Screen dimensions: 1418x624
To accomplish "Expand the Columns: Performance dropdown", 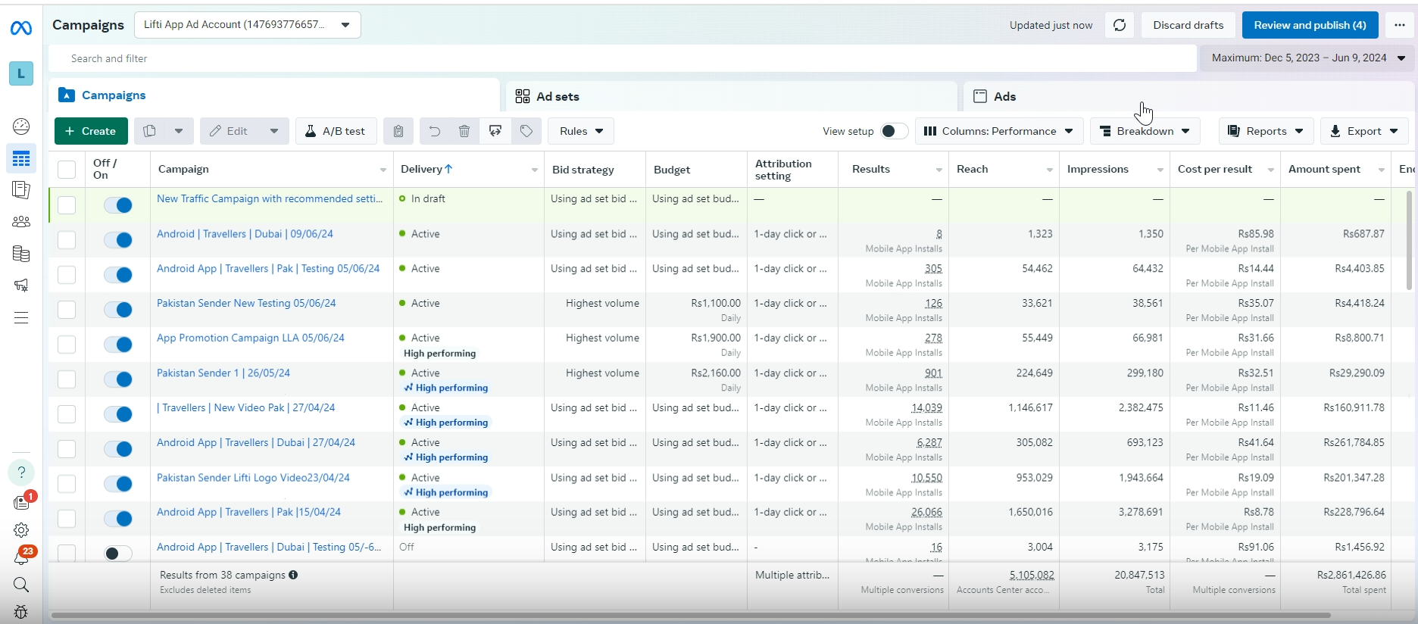I will (999, 131).
